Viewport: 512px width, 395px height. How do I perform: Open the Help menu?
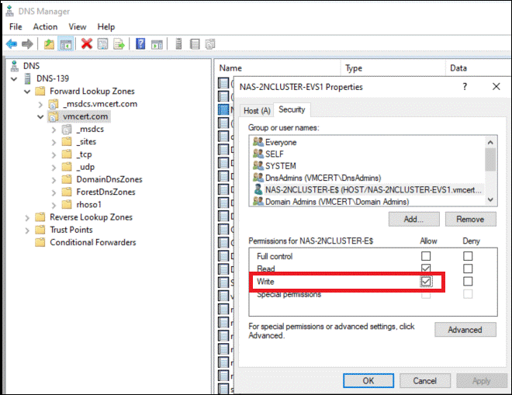coord(106,27)
